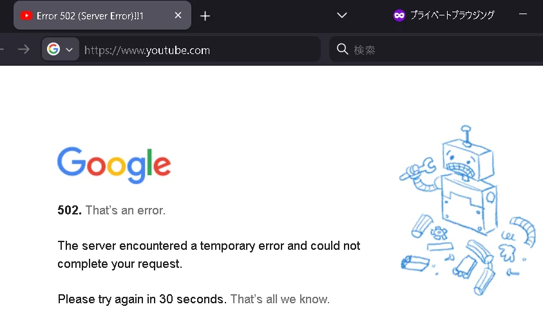Select the Error 502 (Server Error) tab
This screenshot has width=543, height=329.
point(98,15)
